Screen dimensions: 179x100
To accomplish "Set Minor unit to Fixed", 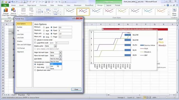I will (51, 37).
